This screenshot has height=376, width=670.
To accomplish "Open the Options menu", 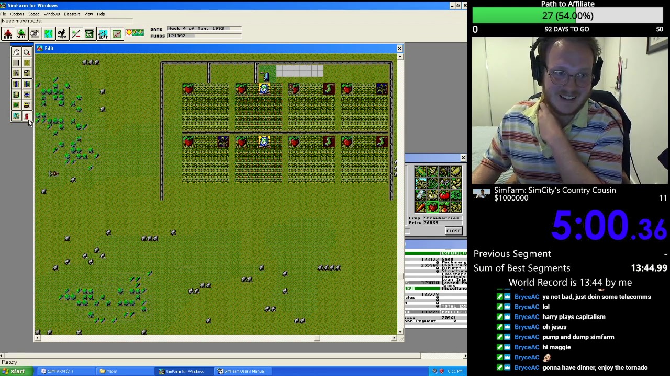I will click(x=17, y=14).
